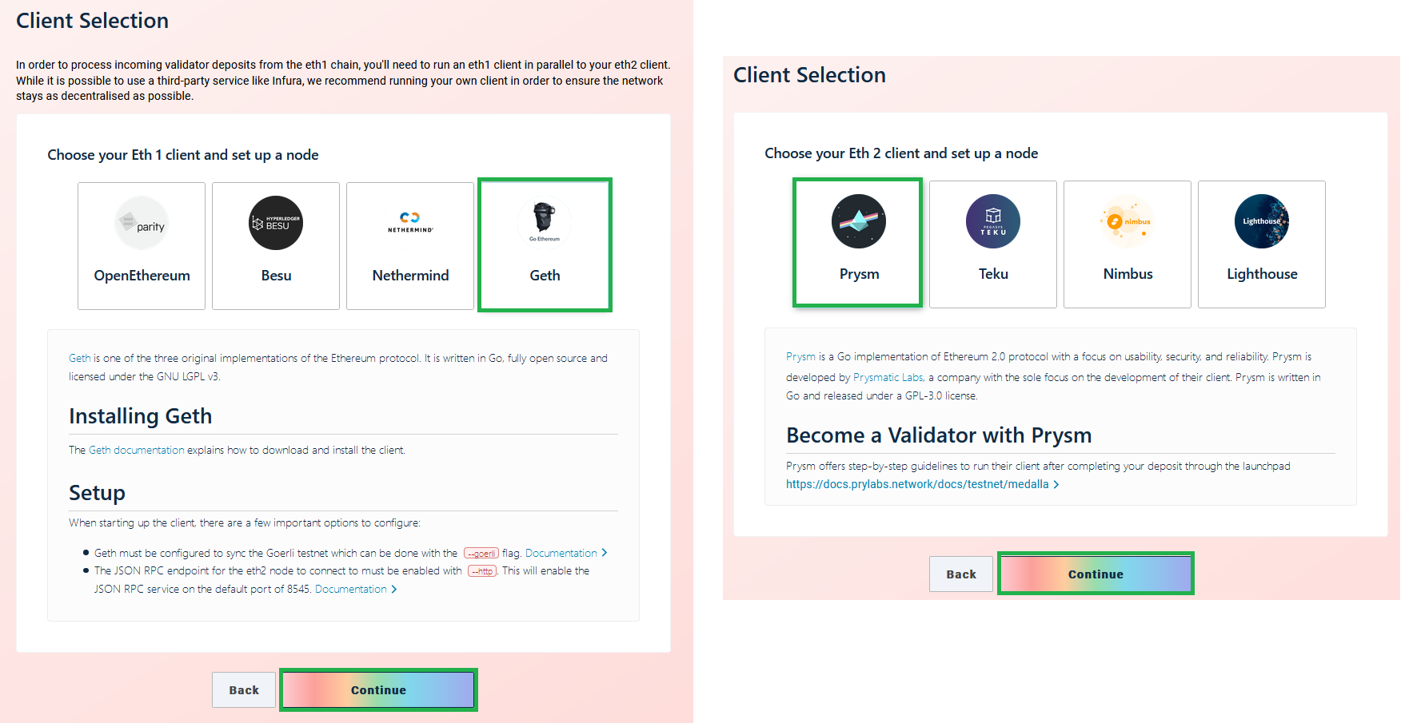Click the Prysm link in the description
1401x723 pixels.
(x=800, y=356)
